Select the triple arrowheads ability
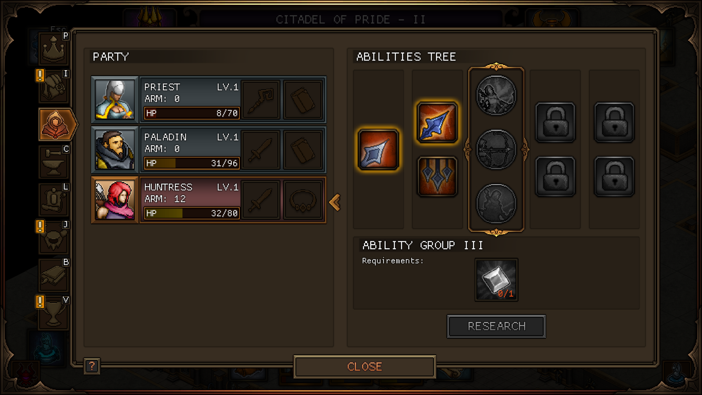 click(x=437, y=177)
